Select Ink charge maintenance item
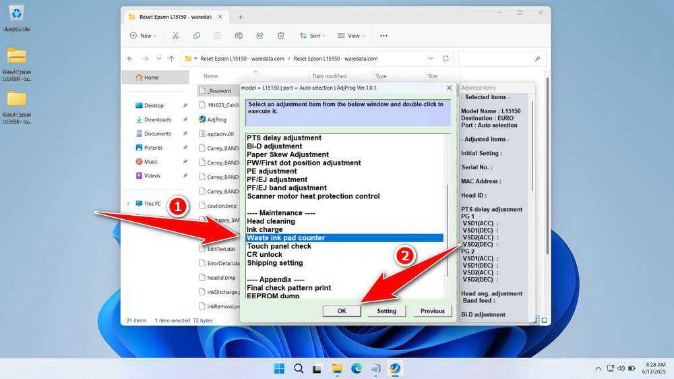The image size is (674, 379). point(265,230)
